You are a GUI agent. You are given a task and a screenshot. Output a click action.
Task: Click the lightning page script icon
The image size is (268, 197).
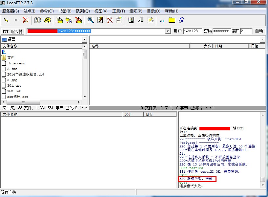(151, 20)
